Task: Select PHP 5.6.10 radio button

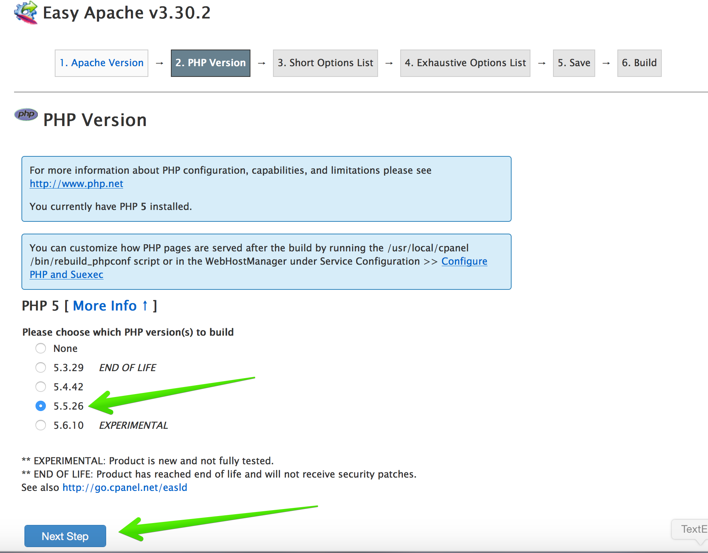Action: (41, 425)
